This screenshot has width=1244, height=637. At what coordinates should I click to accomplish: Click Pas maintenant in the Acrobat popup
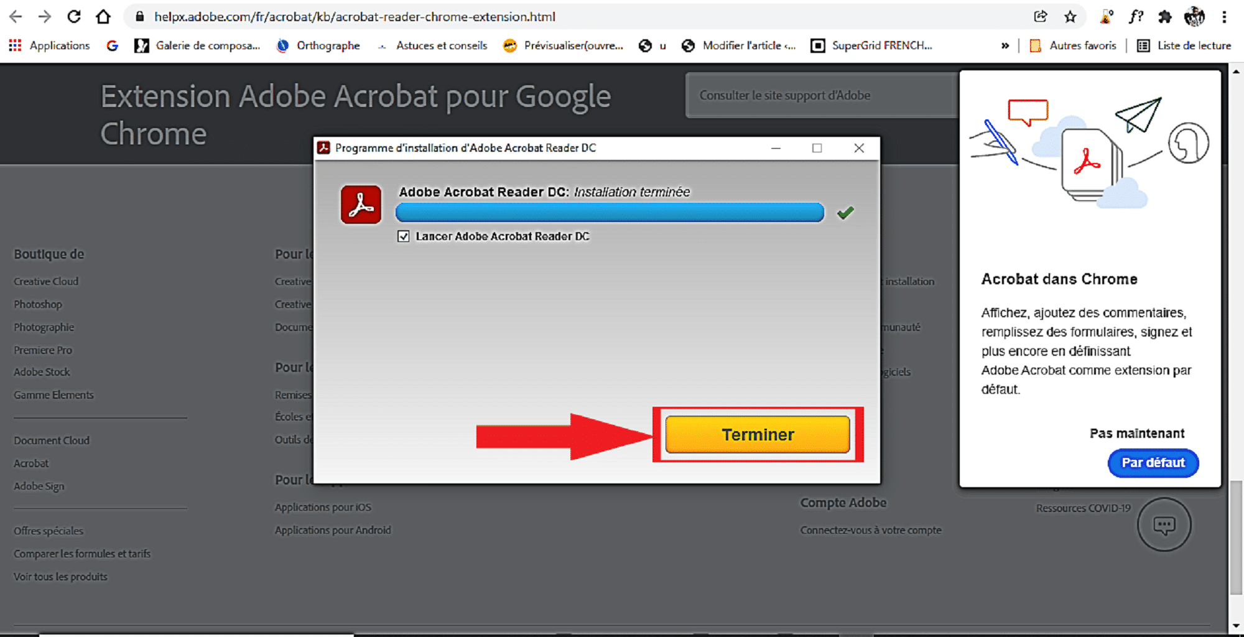click(x=1137, y=433)
